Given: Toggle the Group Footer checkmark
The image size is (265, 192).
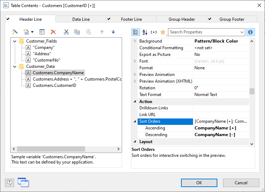Looking at the screenshot, I should click(210, 19).
